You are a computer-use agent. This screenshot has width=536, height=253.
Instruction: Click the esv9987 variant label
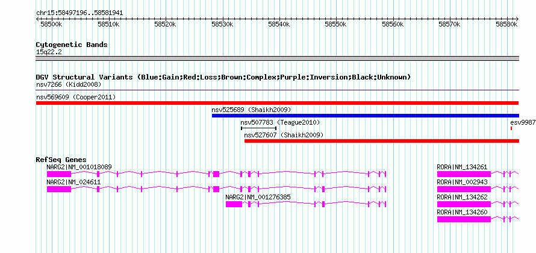[x=523, y=122]
